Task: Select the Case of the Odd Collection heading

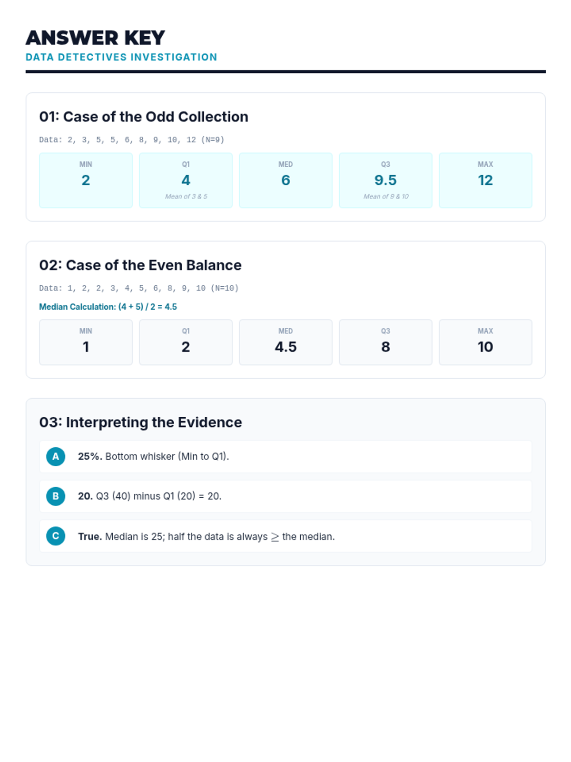Action: (x=144, y=117)
